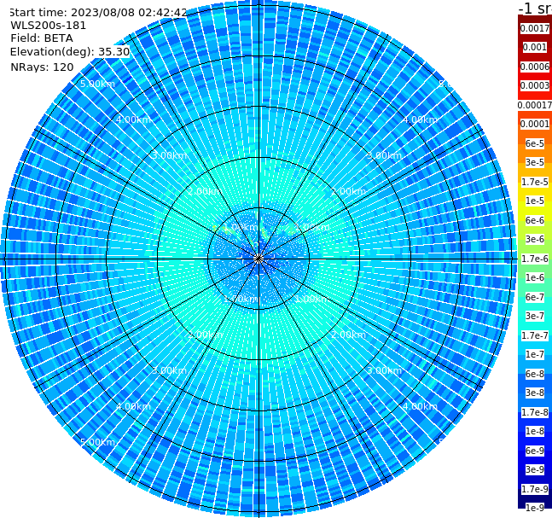
Task: Select the 3e-6 colorbar value
Action: (535, 239)
